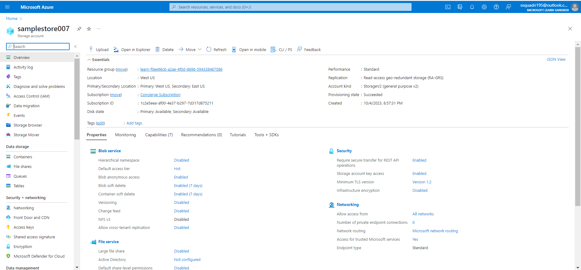
Task: Select the Properties tab
Action: click(97, 135)
